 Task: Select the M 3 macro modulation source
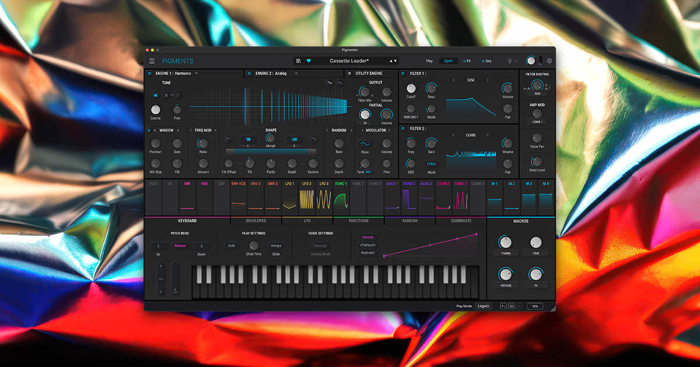528,197
